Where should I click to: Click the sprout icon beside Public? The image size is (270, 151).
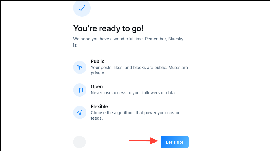80,67
